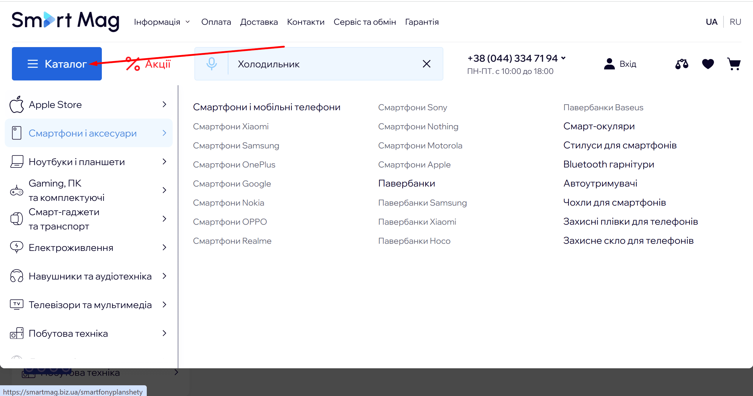
Task: Open Автоутримувачі link
Action: 600,183
